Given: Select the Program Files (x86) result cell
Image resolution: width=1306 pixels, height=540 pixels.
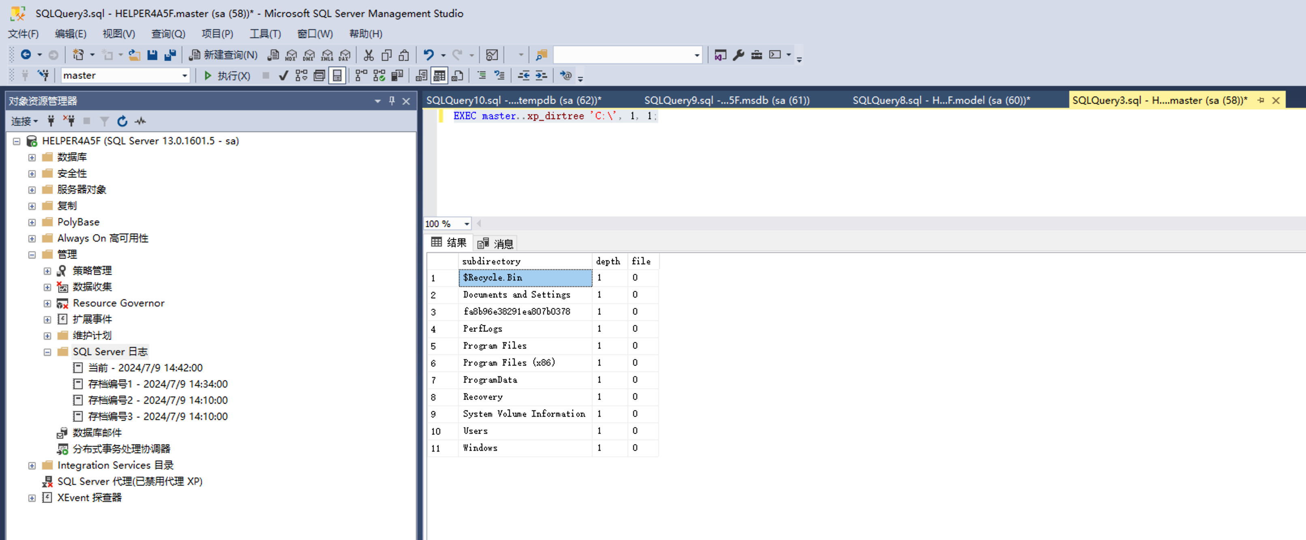Looking at the screenshot, I should (x=509, y=362).
